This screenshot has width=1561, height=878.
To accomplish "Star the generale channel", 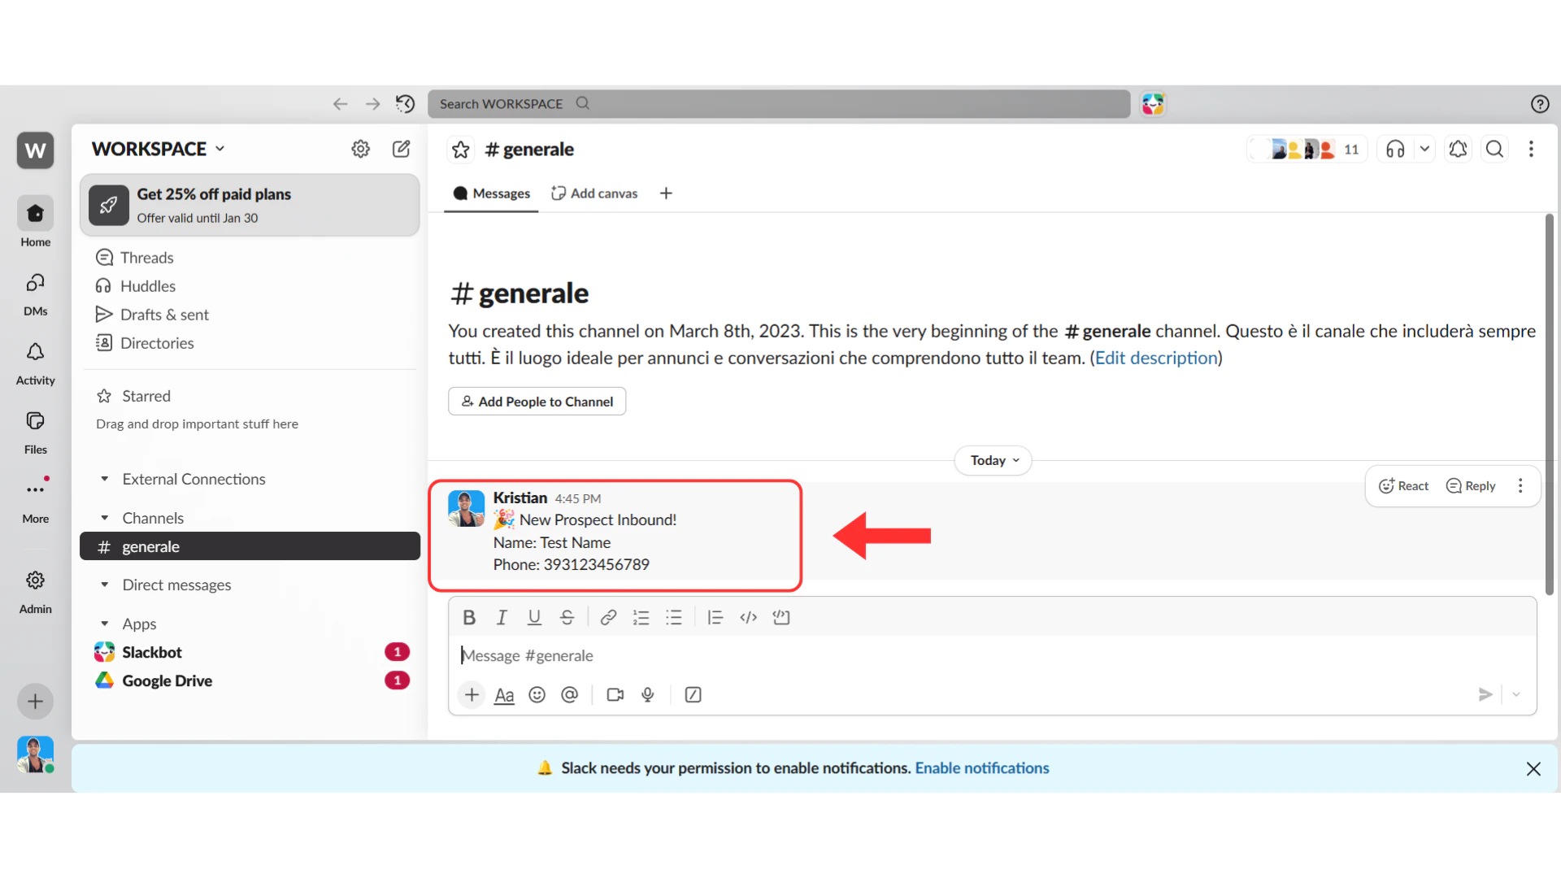I will click(461, 149).
